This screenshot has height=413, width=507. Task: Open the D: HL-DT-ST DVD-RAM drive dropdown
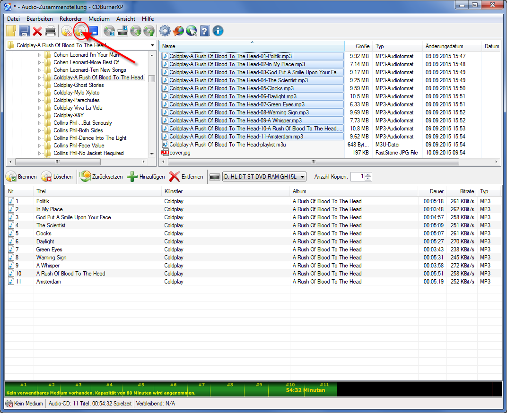click(x=302, y=177)
